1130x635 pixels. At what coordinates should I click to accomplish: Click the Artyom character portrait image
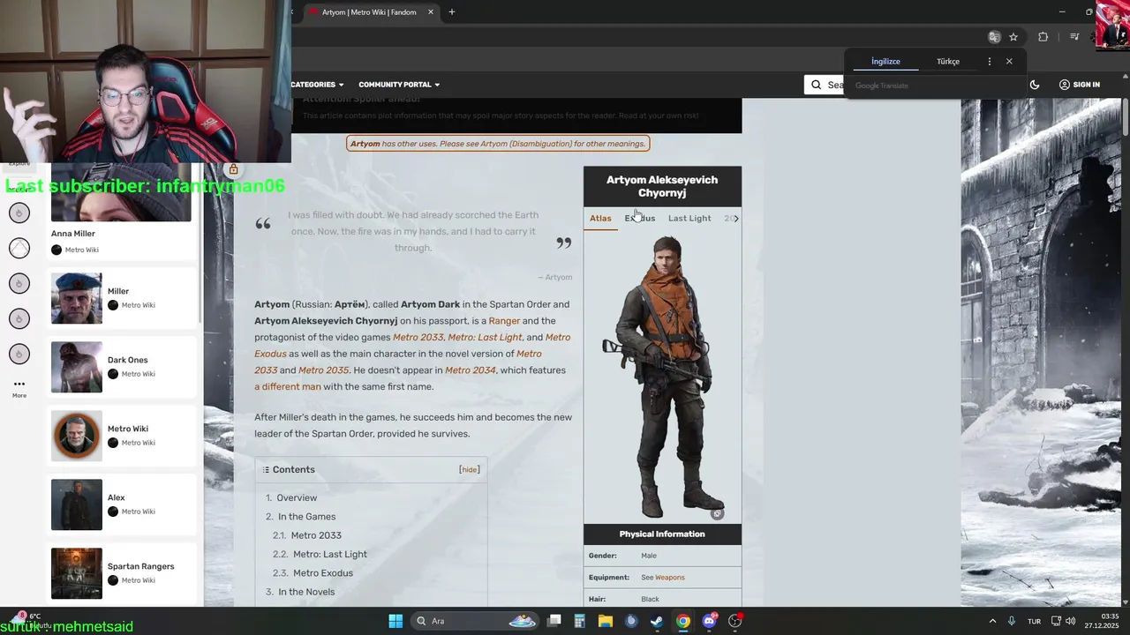point(662,377)
